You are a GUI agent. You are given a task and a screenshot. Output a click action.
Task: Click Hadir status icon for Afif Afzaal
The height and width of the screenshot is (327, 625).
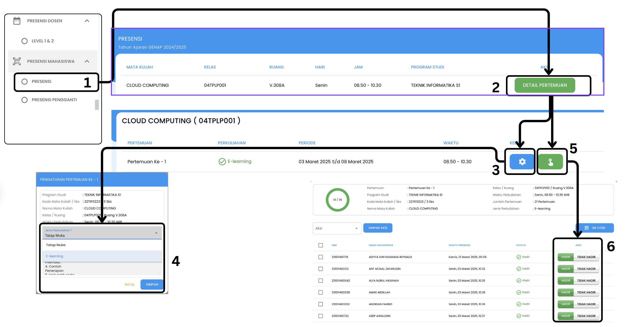click(x=519, y=269)
